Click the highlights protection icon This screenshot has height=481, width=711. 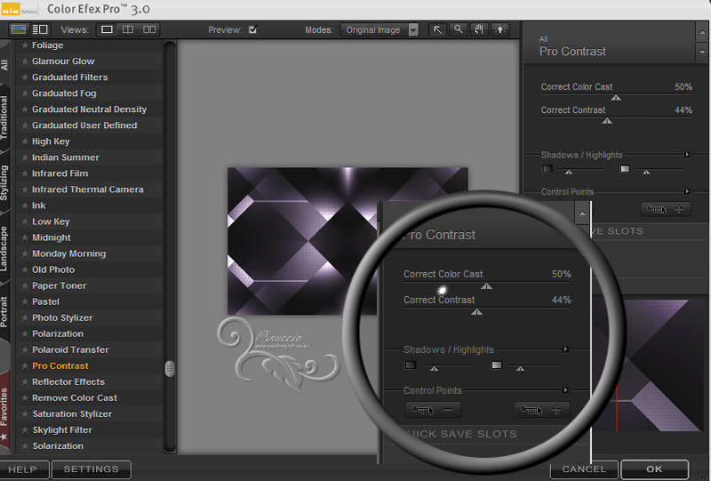point(625,169)
